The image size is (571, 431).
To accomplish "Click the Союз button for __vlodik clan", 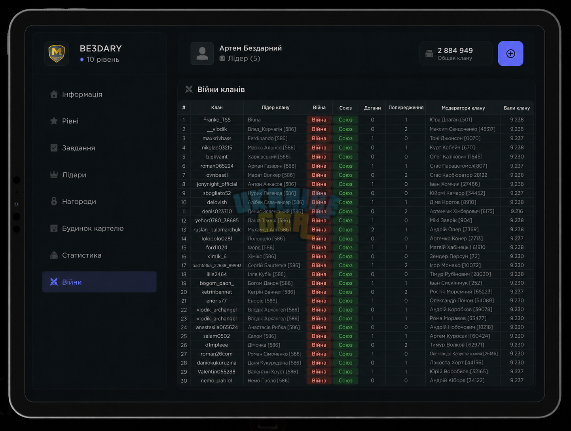I will (x=345, y=129).
